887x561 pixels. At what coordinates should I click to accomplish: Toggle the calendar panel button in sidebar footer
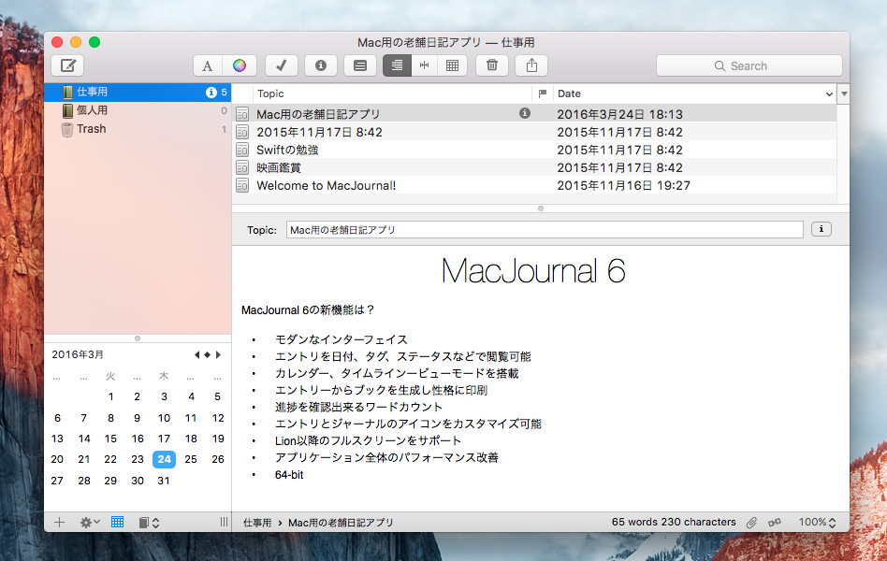point(118,523)
